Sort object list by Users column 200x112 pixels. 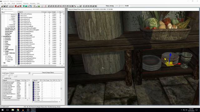(x=49, y=12)
